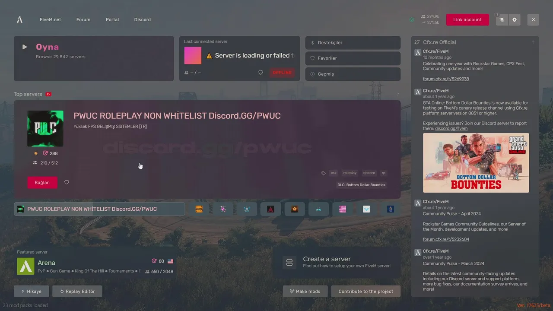Click the Ver. 17625/beta version text
553x311 pixels.
coord(534,305)
